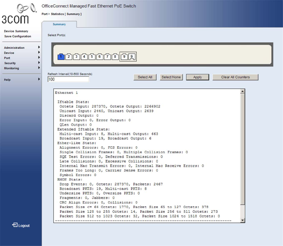Image resolution: width=283 pixels, height=246 pixels.
Task: Click the 'Packet Size <= 64 Octets' line
Action: [x=134, y=207]
